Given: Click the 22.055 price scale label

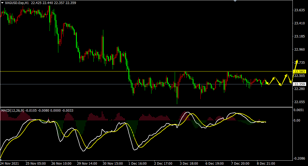Looking at the screenshot, I should (299, 102).
